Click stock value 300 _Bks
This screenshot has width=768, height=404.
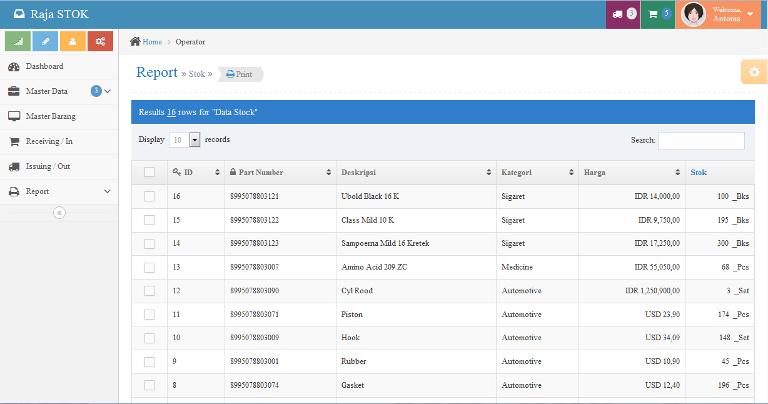[x=733, y=243]
